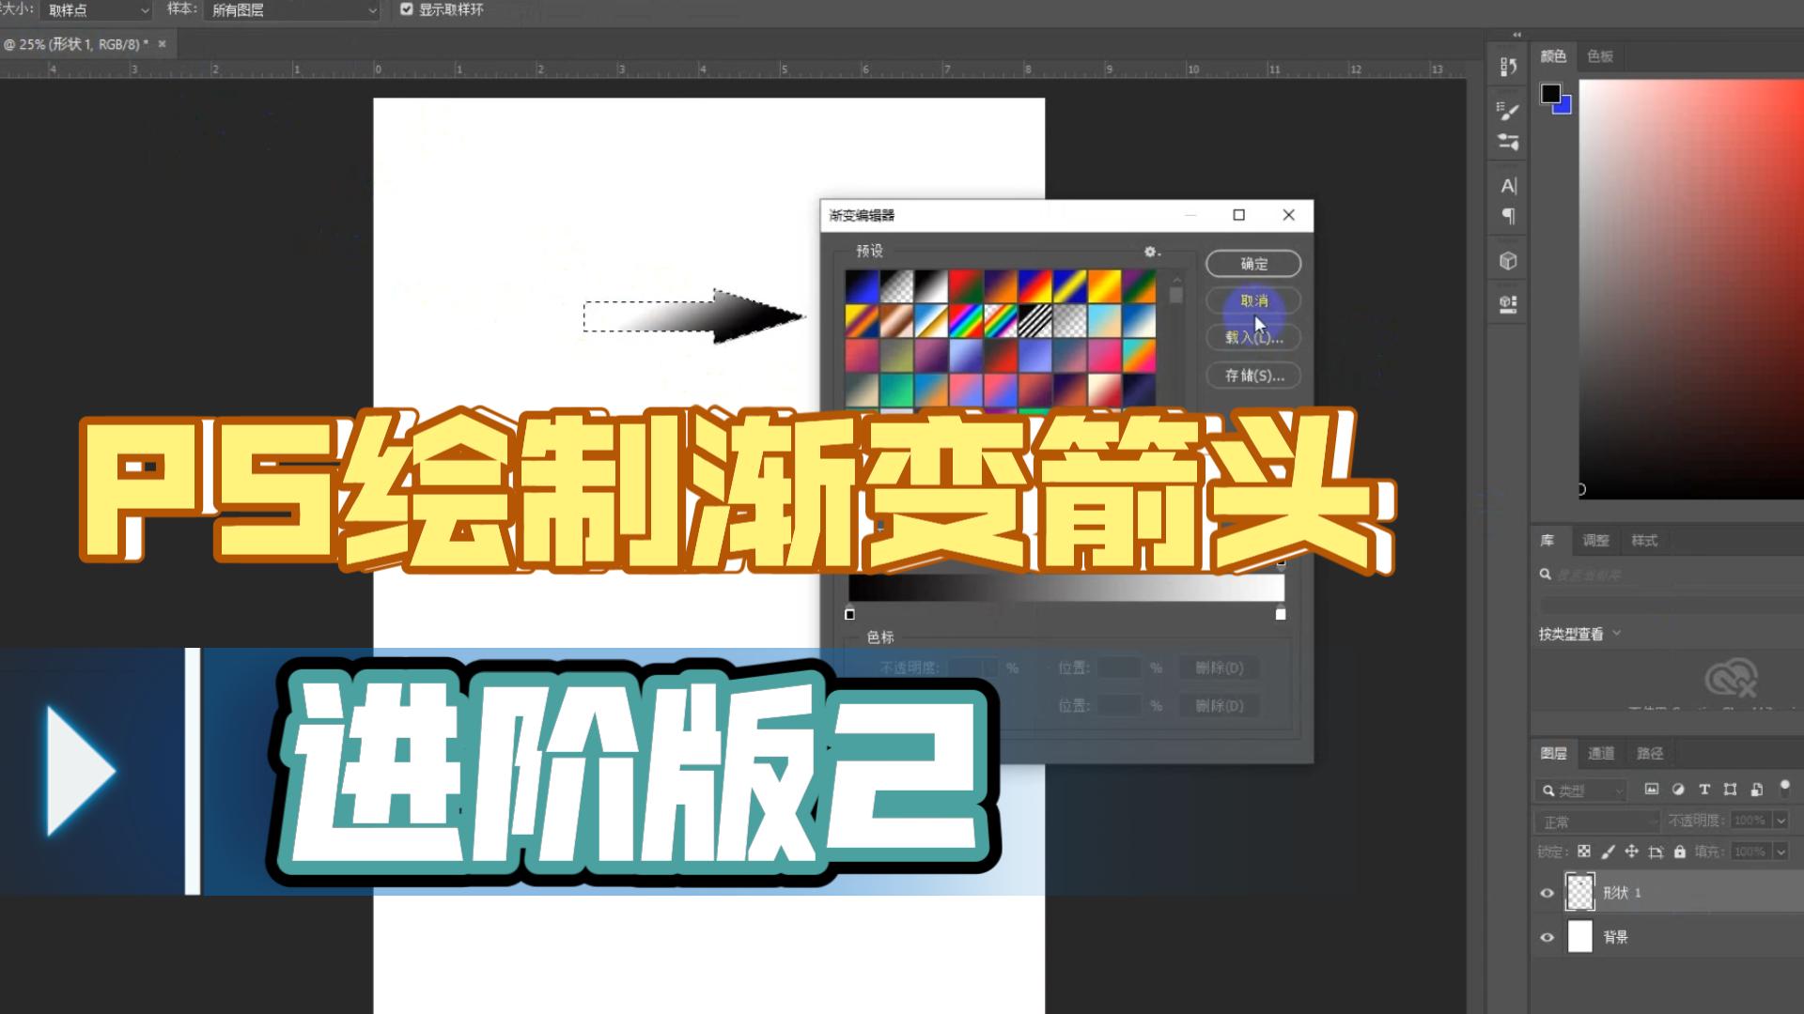Switch to the 调整 tab
The width and height of the screenshot is (1804, 1014).
1595,541
